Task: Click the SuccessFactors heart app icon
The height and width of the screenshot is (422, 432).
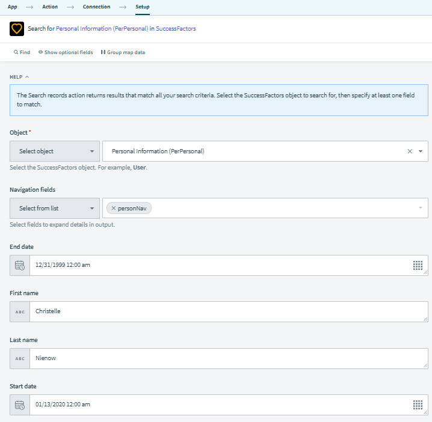Action: click(x=17, y=29)
